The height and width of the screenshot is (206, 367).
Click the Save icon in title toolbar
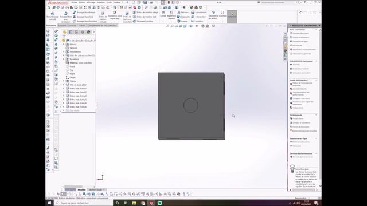point(145,2)
